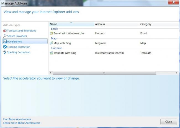Close the Manage Add-ons window
Screen dimensions: 180x128
click(173, 2)
